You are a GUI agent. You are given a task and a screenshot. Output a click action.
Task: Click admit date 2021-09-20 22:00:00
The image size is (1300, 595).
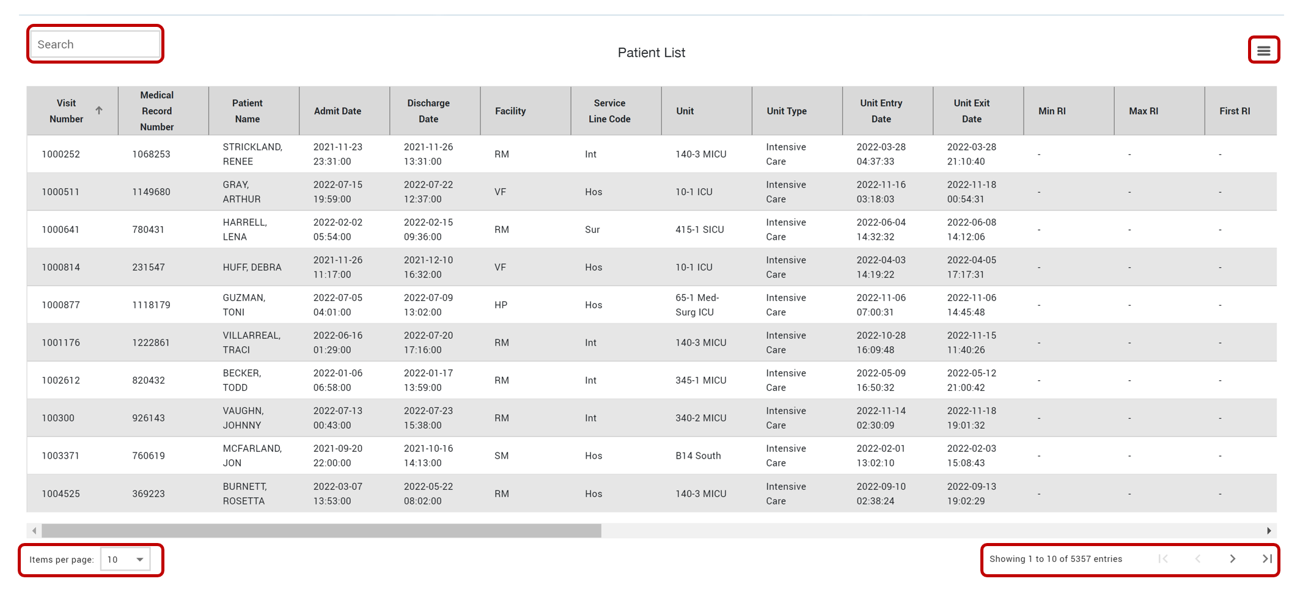[x=337, y=456]
